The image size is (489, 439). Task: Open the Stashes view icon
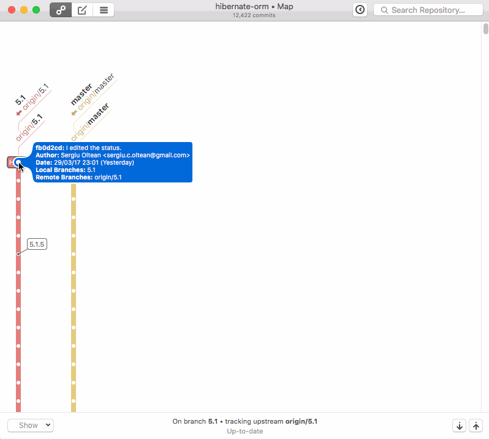(x=103, y=10)
